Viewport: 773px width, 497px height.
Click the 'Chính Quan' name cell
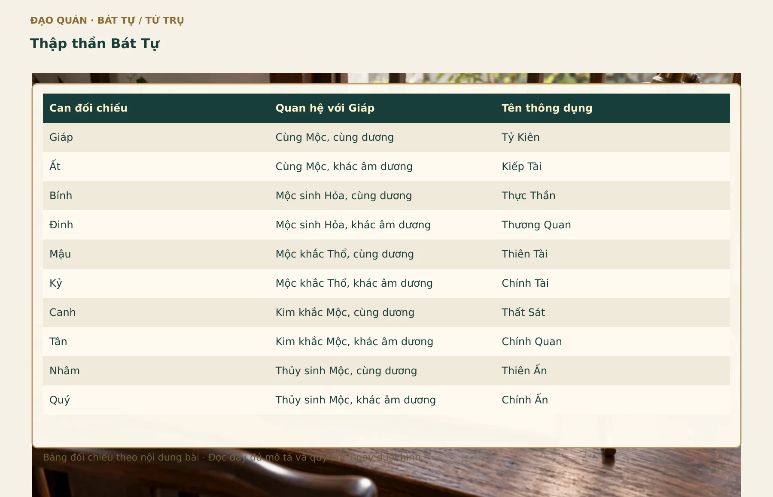coord(613,342)
